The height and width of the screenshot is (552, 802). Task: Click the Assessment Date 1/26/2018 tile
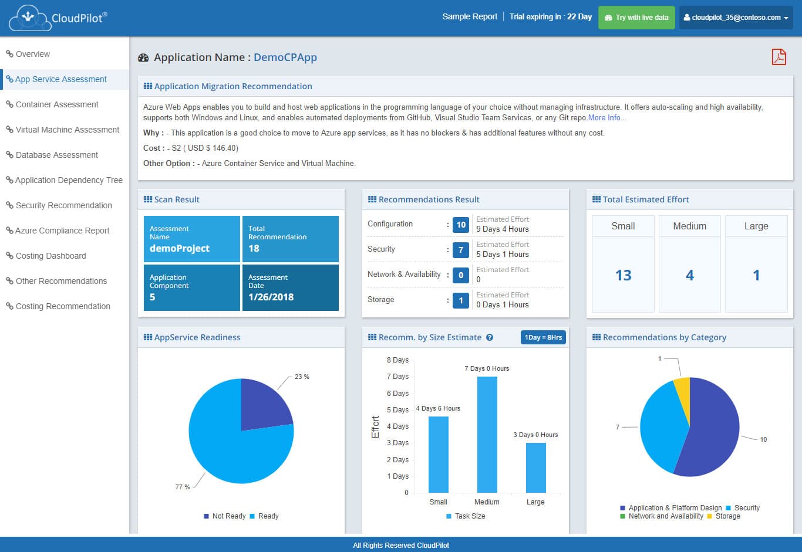(291, 287)
